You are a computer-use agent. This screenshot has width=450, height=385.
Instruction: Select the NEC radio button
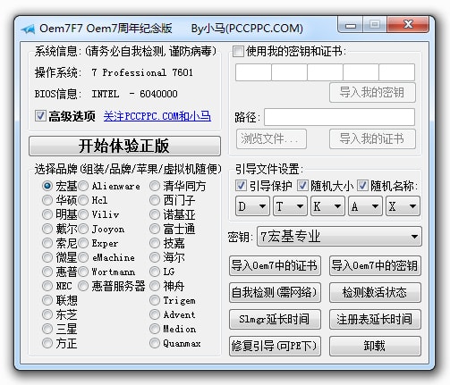click(47, 286)
